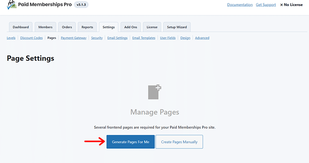This screenshot has width=309, height=163.
Task: Click the Manage Pages heading text
Action: click(154, 112)
